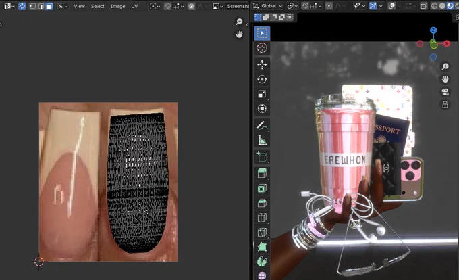Select the Measure tool
Viewport: 459px width, 280px height.
point(262,140)
